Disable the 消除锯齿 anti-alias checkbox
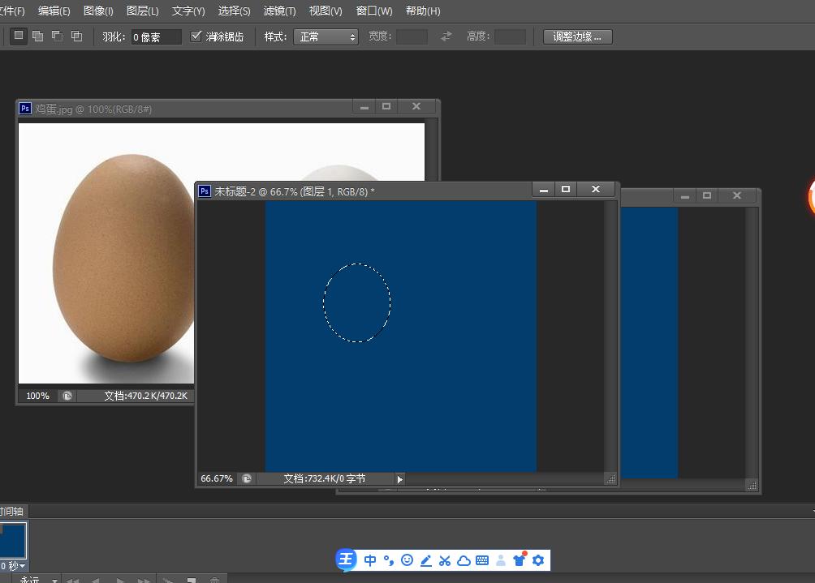The width and height of the screenshot is (815, 583). click(x=196, y=35)
